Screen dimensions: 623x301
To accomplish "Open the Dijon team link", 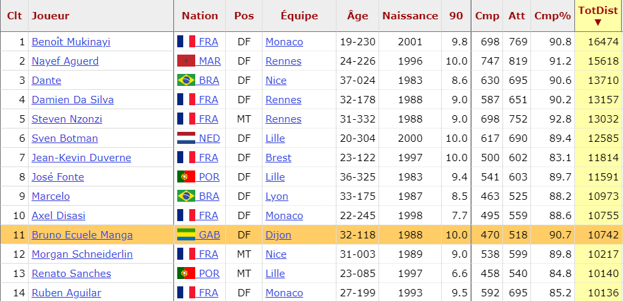I will 278,234.
